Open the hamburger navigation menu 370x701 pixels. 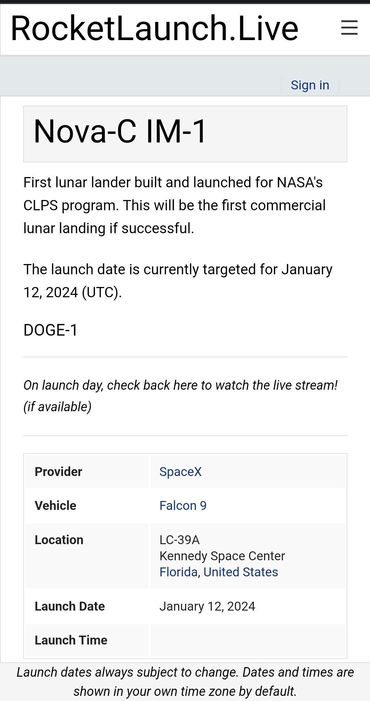[349, 28]
